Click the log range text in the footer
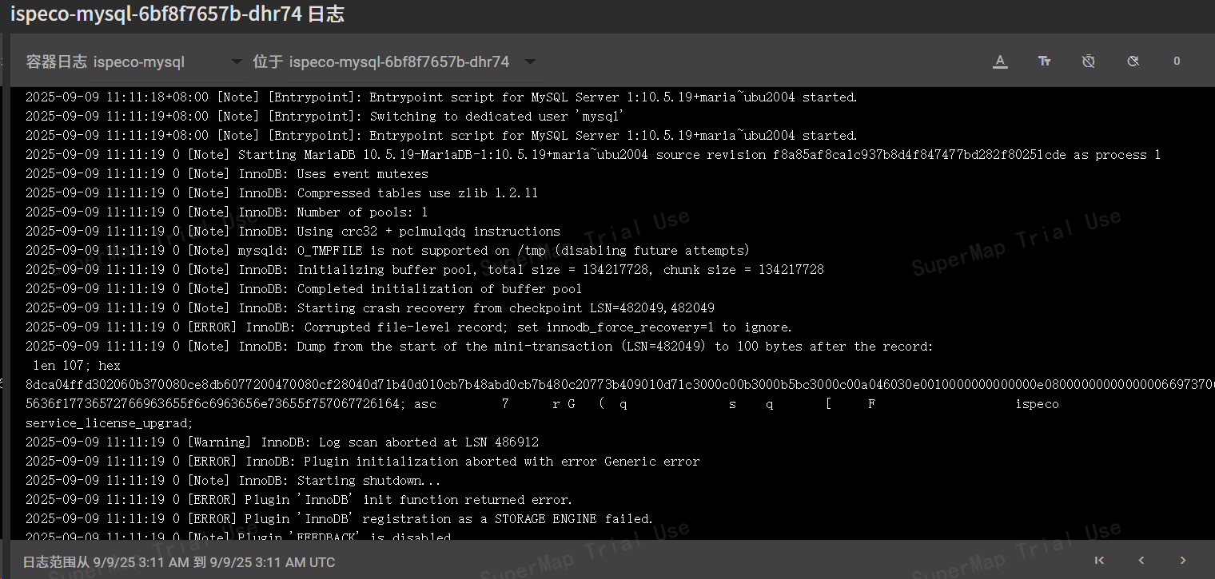 coord(179,562)
